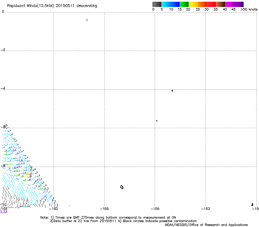Image resolution: width=259 pixels, height=227 pixels.
Task: Click the yellow 20-25 knots color band
Action: [193, 4]
